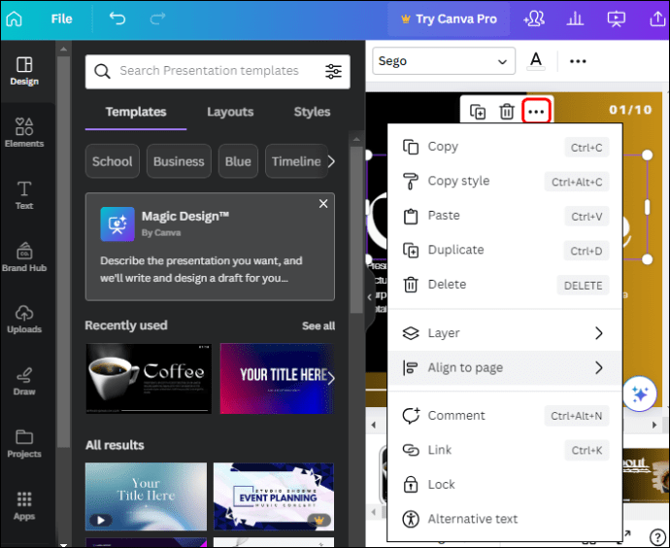Open the Projects panel
The image size is (670, 548).
click(x=24, y=444)
